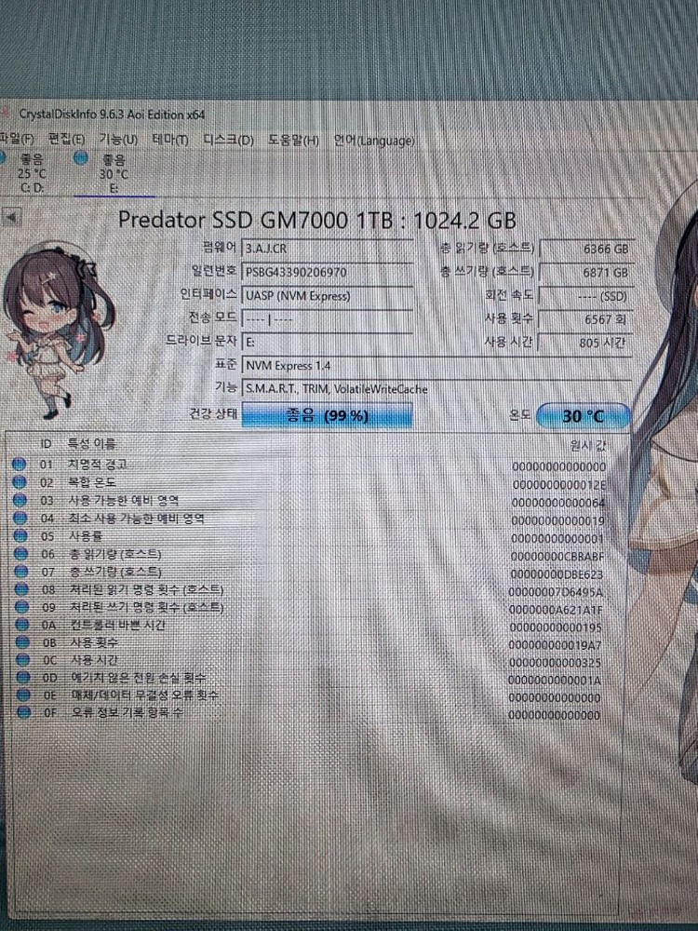Viewport: 698px width, 931px height.
Task: Click the serial number field PSBG43390206970
Action: [x=327, y=272]
